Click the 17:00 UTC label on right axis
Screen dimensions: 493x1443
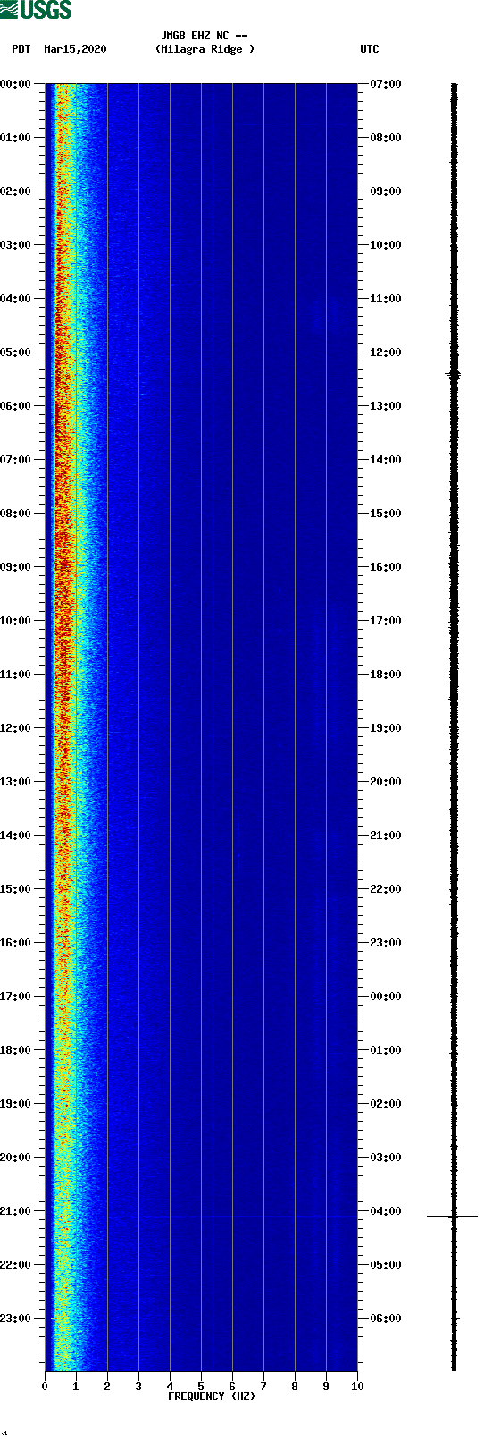(x=386, y=621)
